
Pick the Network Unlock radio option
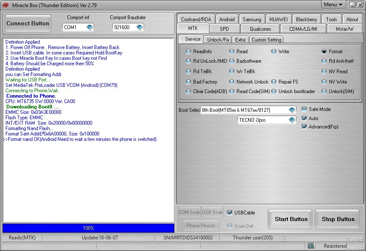(232, 82)
